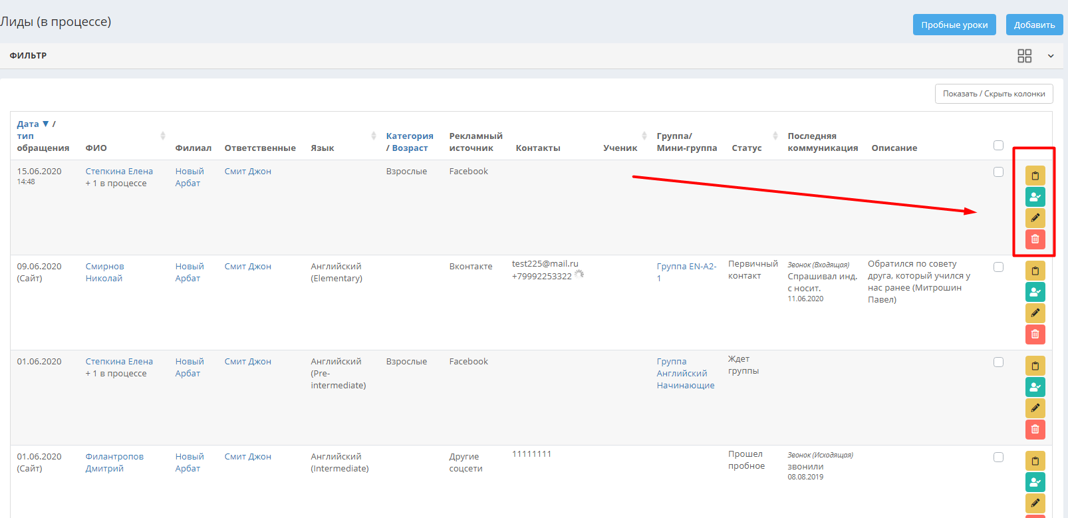Click Английский (Intermediate) language cell
Viewport: 1068px width, 518px height.
coord(340,462)
